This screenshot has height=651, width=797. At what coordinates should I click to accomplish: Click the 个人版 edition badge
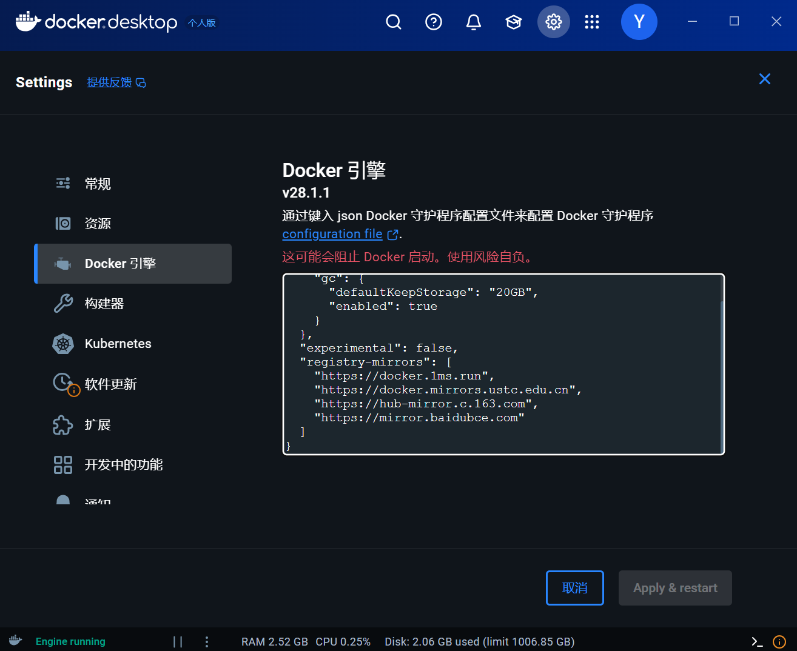(202, 22)
